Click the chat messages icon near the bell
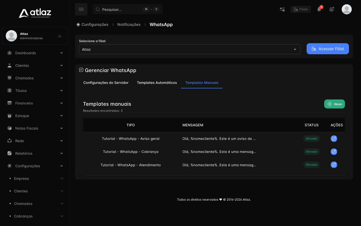Image resolution: width=361 pixels, height=226 pixels. point(332,9)
